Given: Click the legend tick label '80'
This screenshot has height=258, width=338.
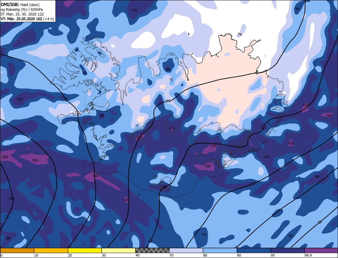Looking at the screenshot, I should [x=205, y=255].
